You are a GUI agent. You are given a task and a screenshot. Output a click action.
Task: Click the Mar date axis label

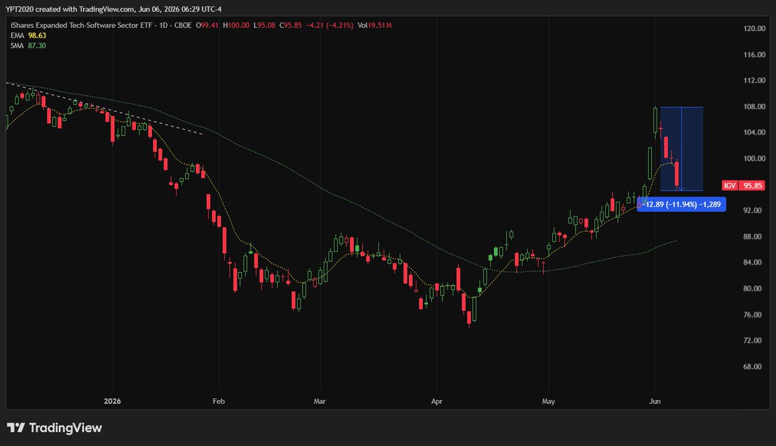(319, 401)
